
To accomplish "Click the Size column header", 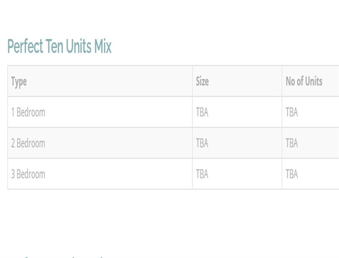I will pyautogui.click(x=202, y=81).
